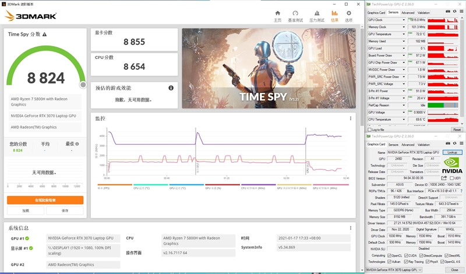This screenshot has height=274, width=466.
Task: Toggle the UEFI checkbox
Action: [451, 178]
